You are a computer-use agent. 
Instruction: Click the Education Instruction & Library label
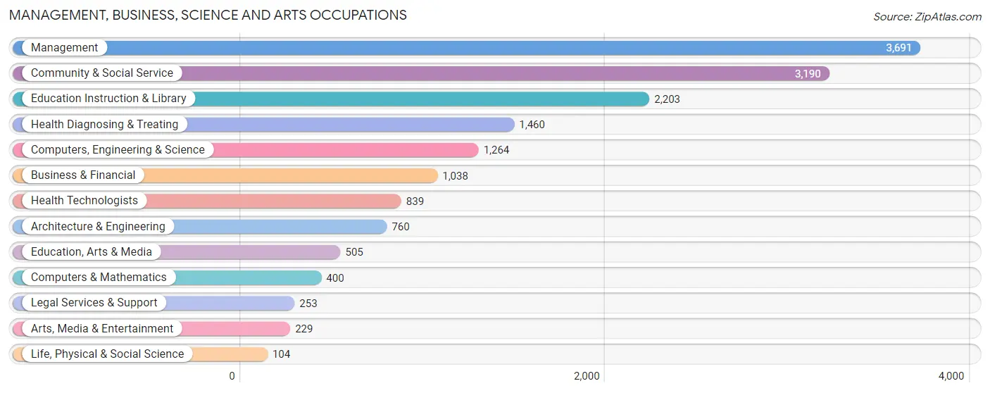tap(108, 99)
